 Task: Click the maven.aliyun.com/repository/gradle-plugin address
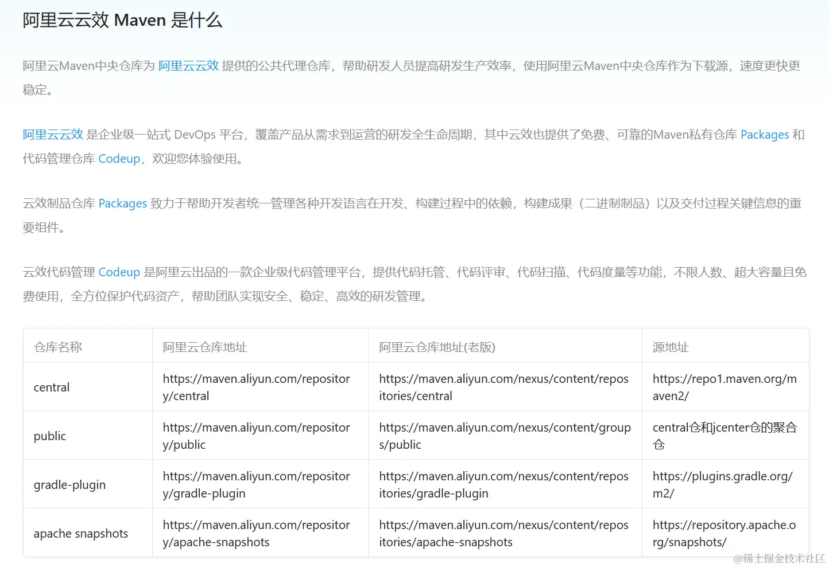257,485
